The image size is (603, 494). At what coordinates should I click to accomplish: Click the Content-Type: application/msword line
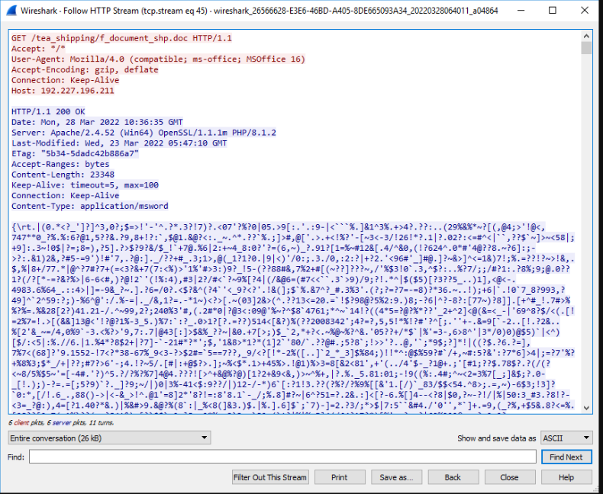pos(89,206)
